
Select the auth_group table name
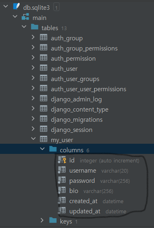pyautogui.click(x=67, y=39)
